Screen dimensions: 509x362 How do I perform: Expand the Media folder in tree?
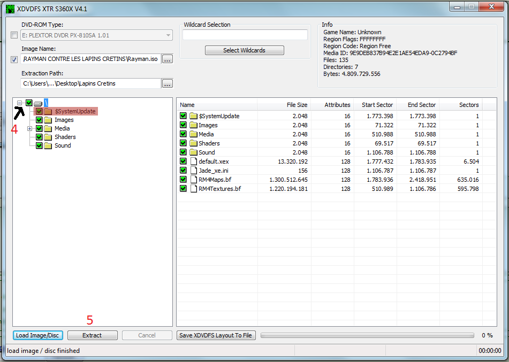point(29,128)
